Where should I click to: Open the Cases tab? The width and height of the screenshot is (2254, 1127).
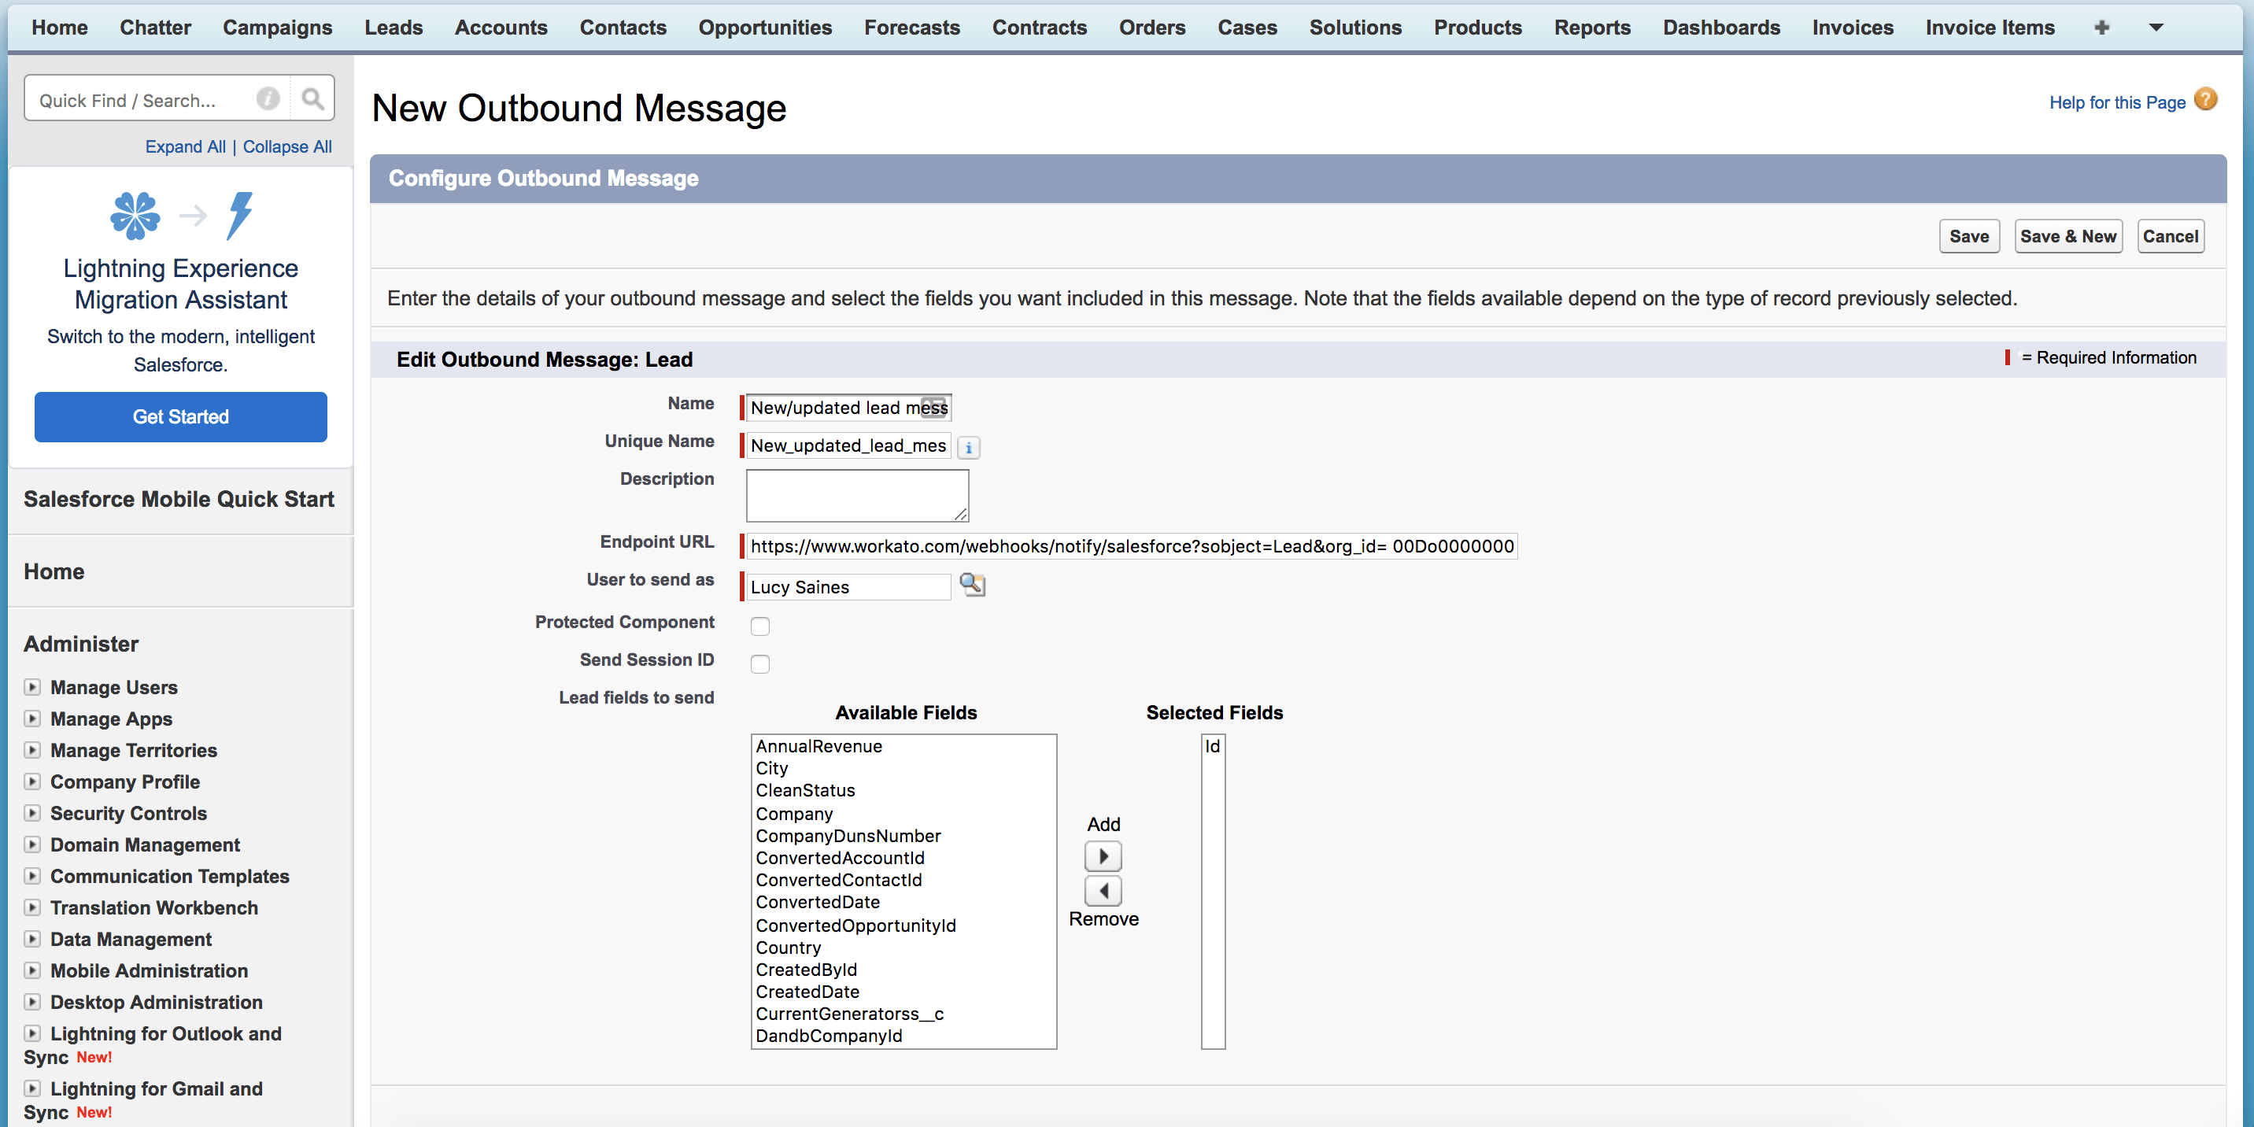point(1247,28)
